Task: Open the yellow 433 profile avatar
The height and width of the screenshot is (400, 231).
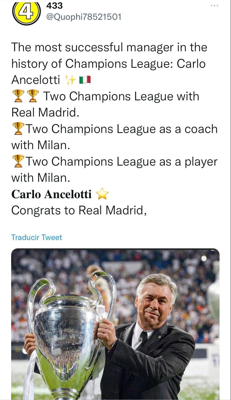Action: [x=25, y=12]
